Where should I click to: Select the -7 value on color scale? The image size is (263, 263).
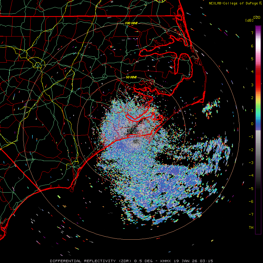click(251, 214)
